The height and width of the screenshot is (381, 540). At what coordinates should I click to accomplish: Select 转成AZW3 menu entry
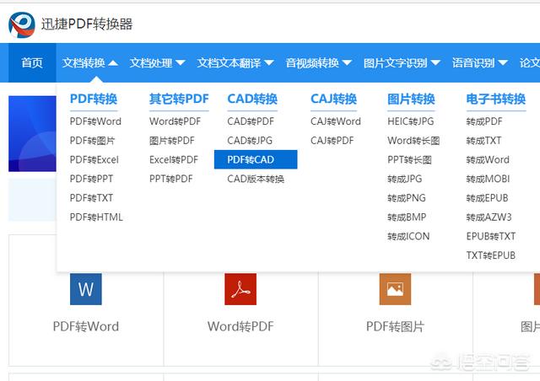(x=489, y=217)
